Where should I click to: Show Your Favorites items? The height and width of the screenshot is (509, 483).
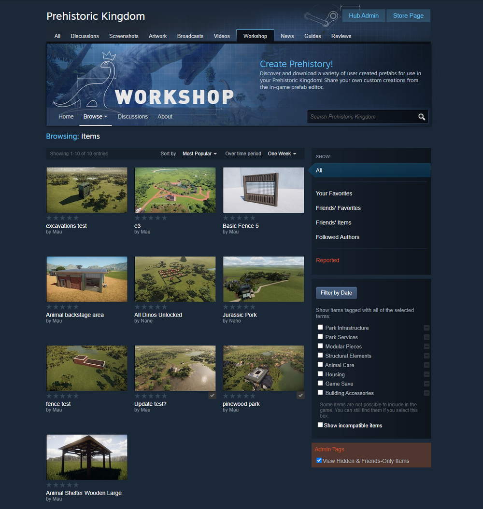(x=334, y=193)
